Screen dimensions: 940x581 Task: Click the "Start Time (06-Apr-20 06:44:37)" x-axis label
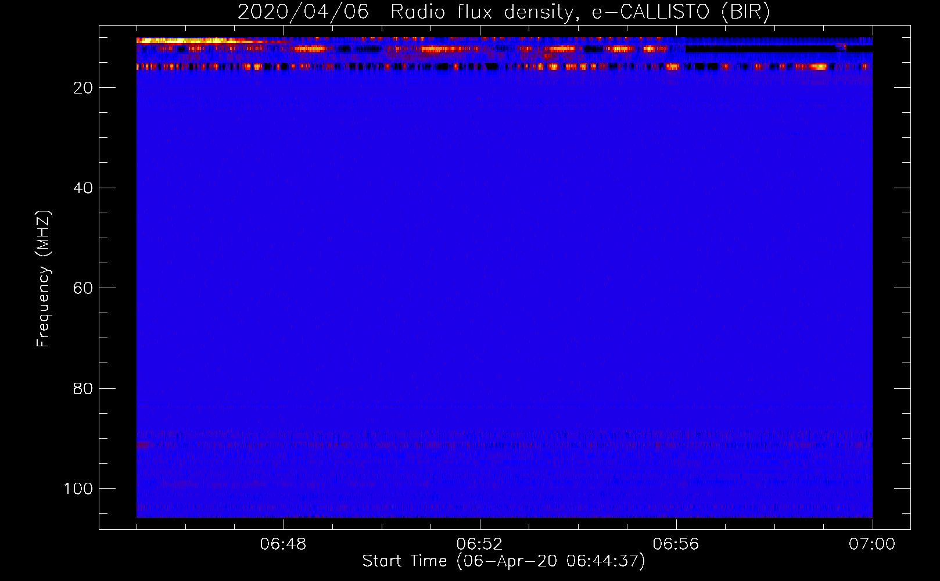click(504, 561)
